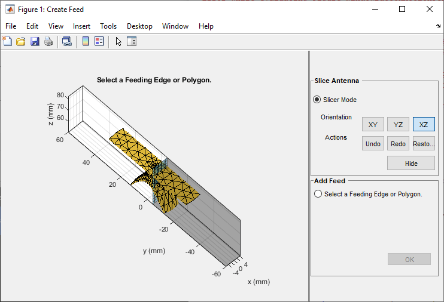Click the Hide button
The height and width of the screenshot is (302, 444).
coord(411,164)
